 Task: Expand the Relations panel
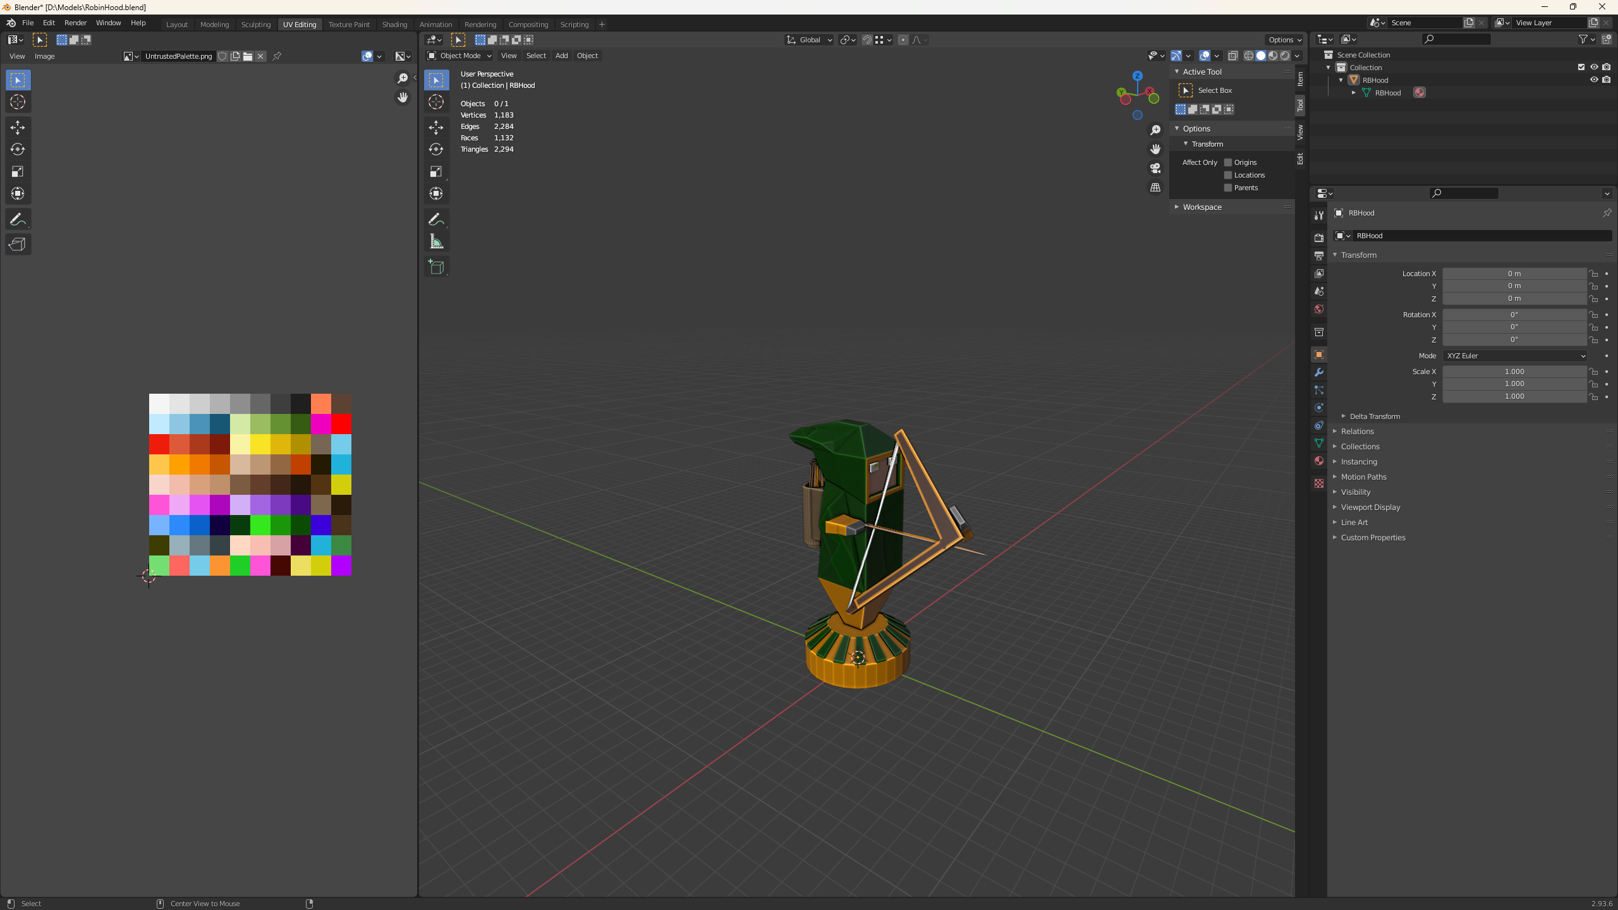(1357, 432)
